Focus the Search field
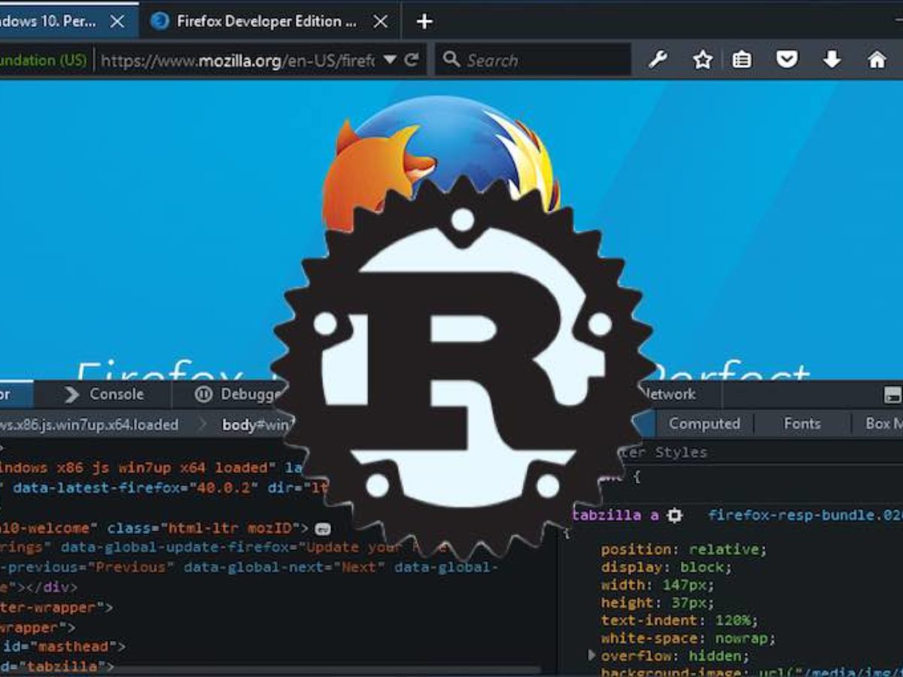This screenshot has width=903, height=677. point(533,59)
